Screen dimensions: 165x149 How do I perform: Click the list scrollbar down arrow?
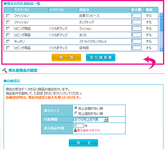pyautogui.click(x=161, y=49)
